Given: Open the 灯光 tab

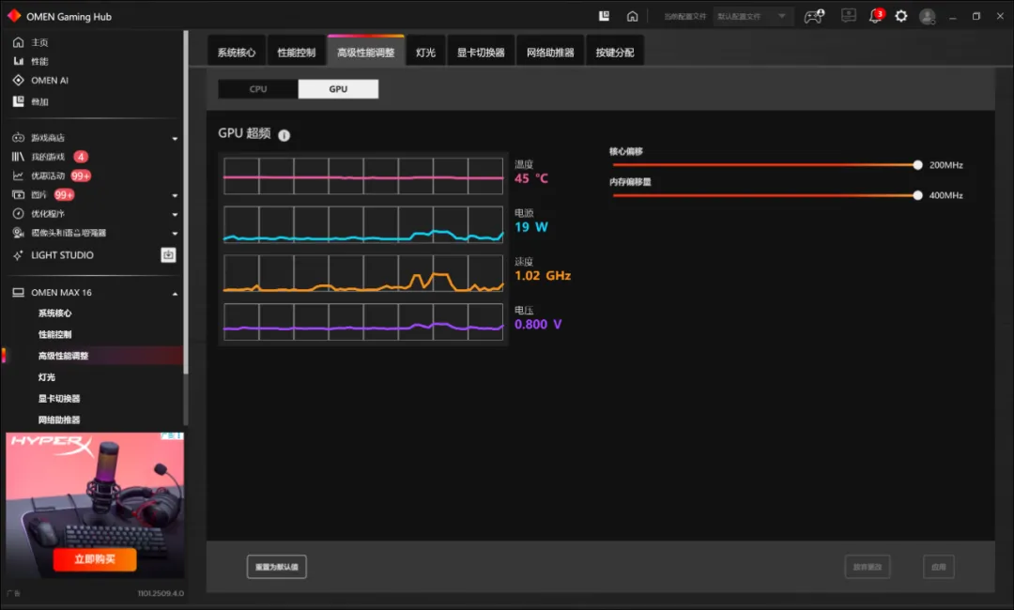Looking at the screenshot, I should coord(425,53).
